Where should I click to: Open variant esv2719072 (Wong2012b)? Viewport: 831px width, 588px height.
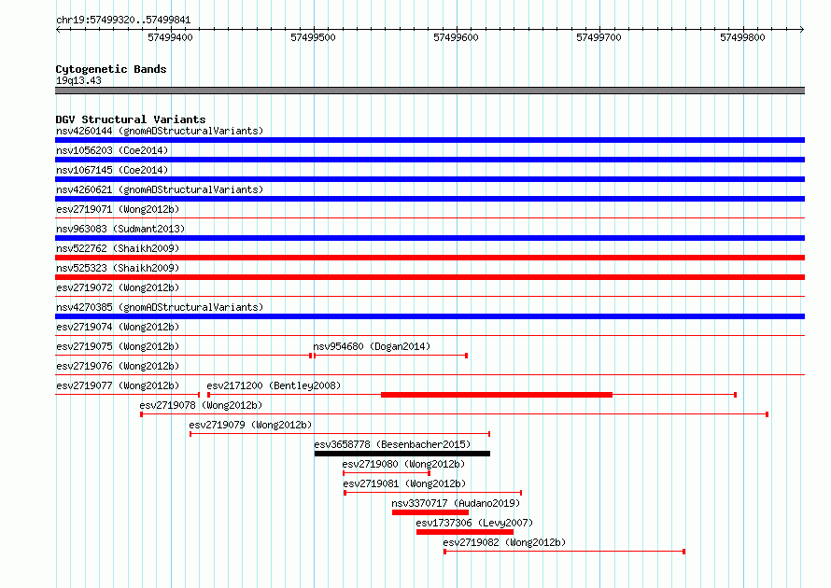(118, 287)
